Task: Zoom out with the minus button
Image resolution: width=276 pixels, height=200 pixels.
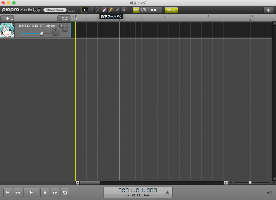Action: tap(231, 183)
